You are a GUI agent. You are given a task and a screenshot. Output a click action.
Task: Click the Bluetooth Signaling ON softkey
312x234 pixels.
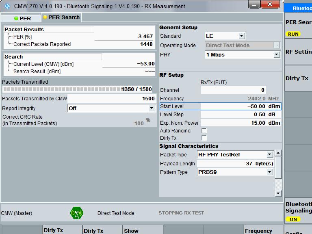coord(299,211)
